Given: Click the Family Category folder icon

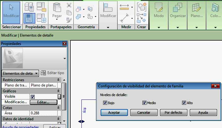Looking at the screenshot, I should [41, 7].
